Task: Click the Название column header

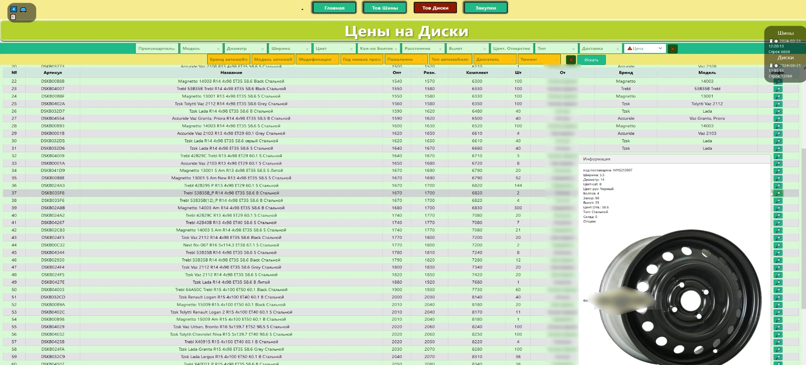Action: tap(231, 73)
